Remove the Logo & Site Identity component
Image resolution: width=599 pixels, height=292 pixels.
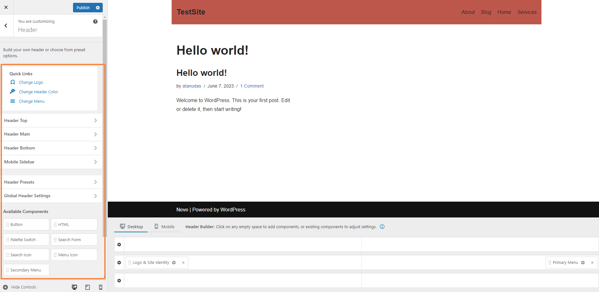pos(183,263)
